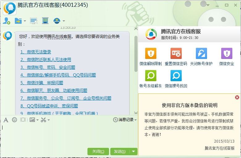
Task: Click the 服务时间: 9:00-21:30 text
Action: [180, 38]
